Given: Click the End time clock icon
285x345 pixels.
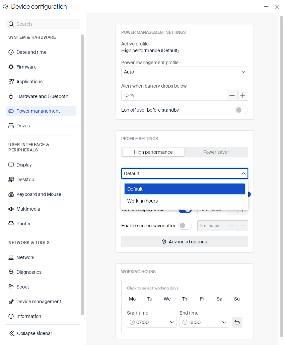Looking at the screenshot, I should [185, 322].
